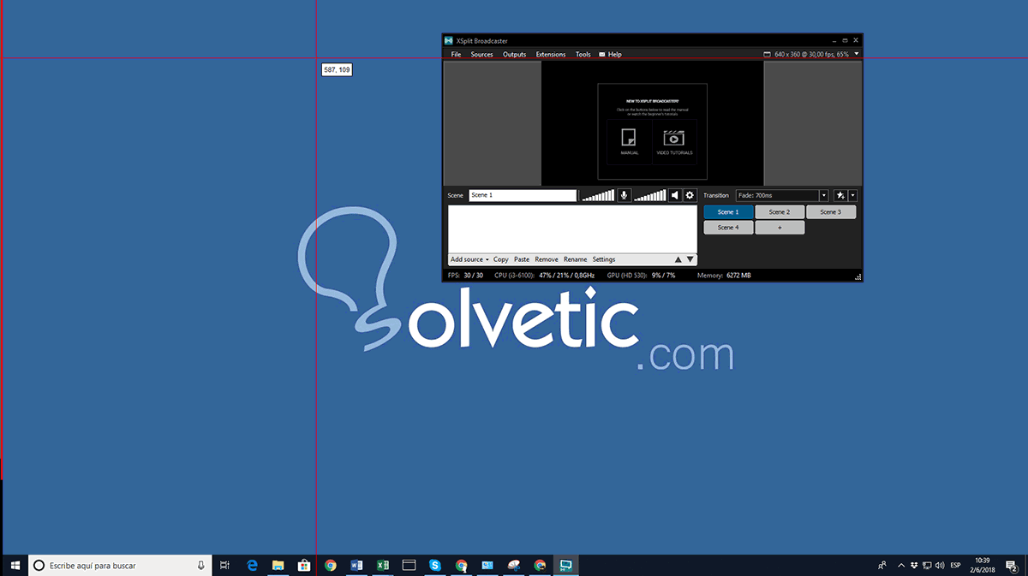This screenshot has height=576, width=1028.
Task: Click the Cortana microphone icon
Action: 200,565
